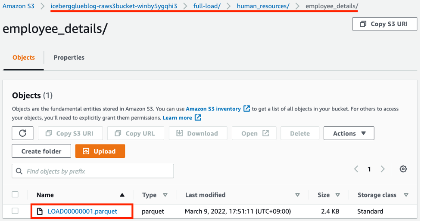Click the Copy URL button
Image resolution: width=421 pixels, height=221 pixels.
136,133
